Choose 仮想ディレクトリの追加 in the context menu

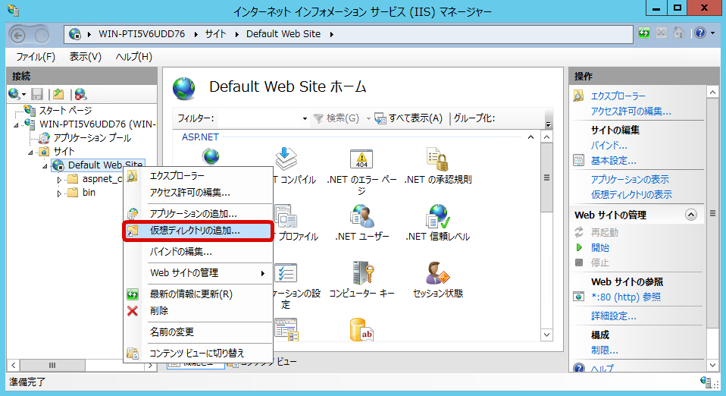point(198,231)
